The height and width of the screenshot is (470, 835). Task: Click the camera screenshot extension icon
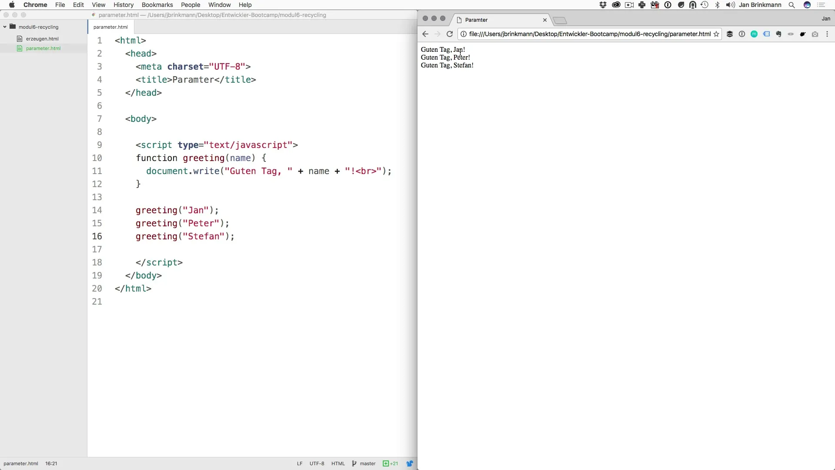[x=815, y=34]
